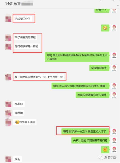The height and width of the screenshot is (163, 120).
Task: Select the message 听了信息流的课程
Action: tap(25, 37)
